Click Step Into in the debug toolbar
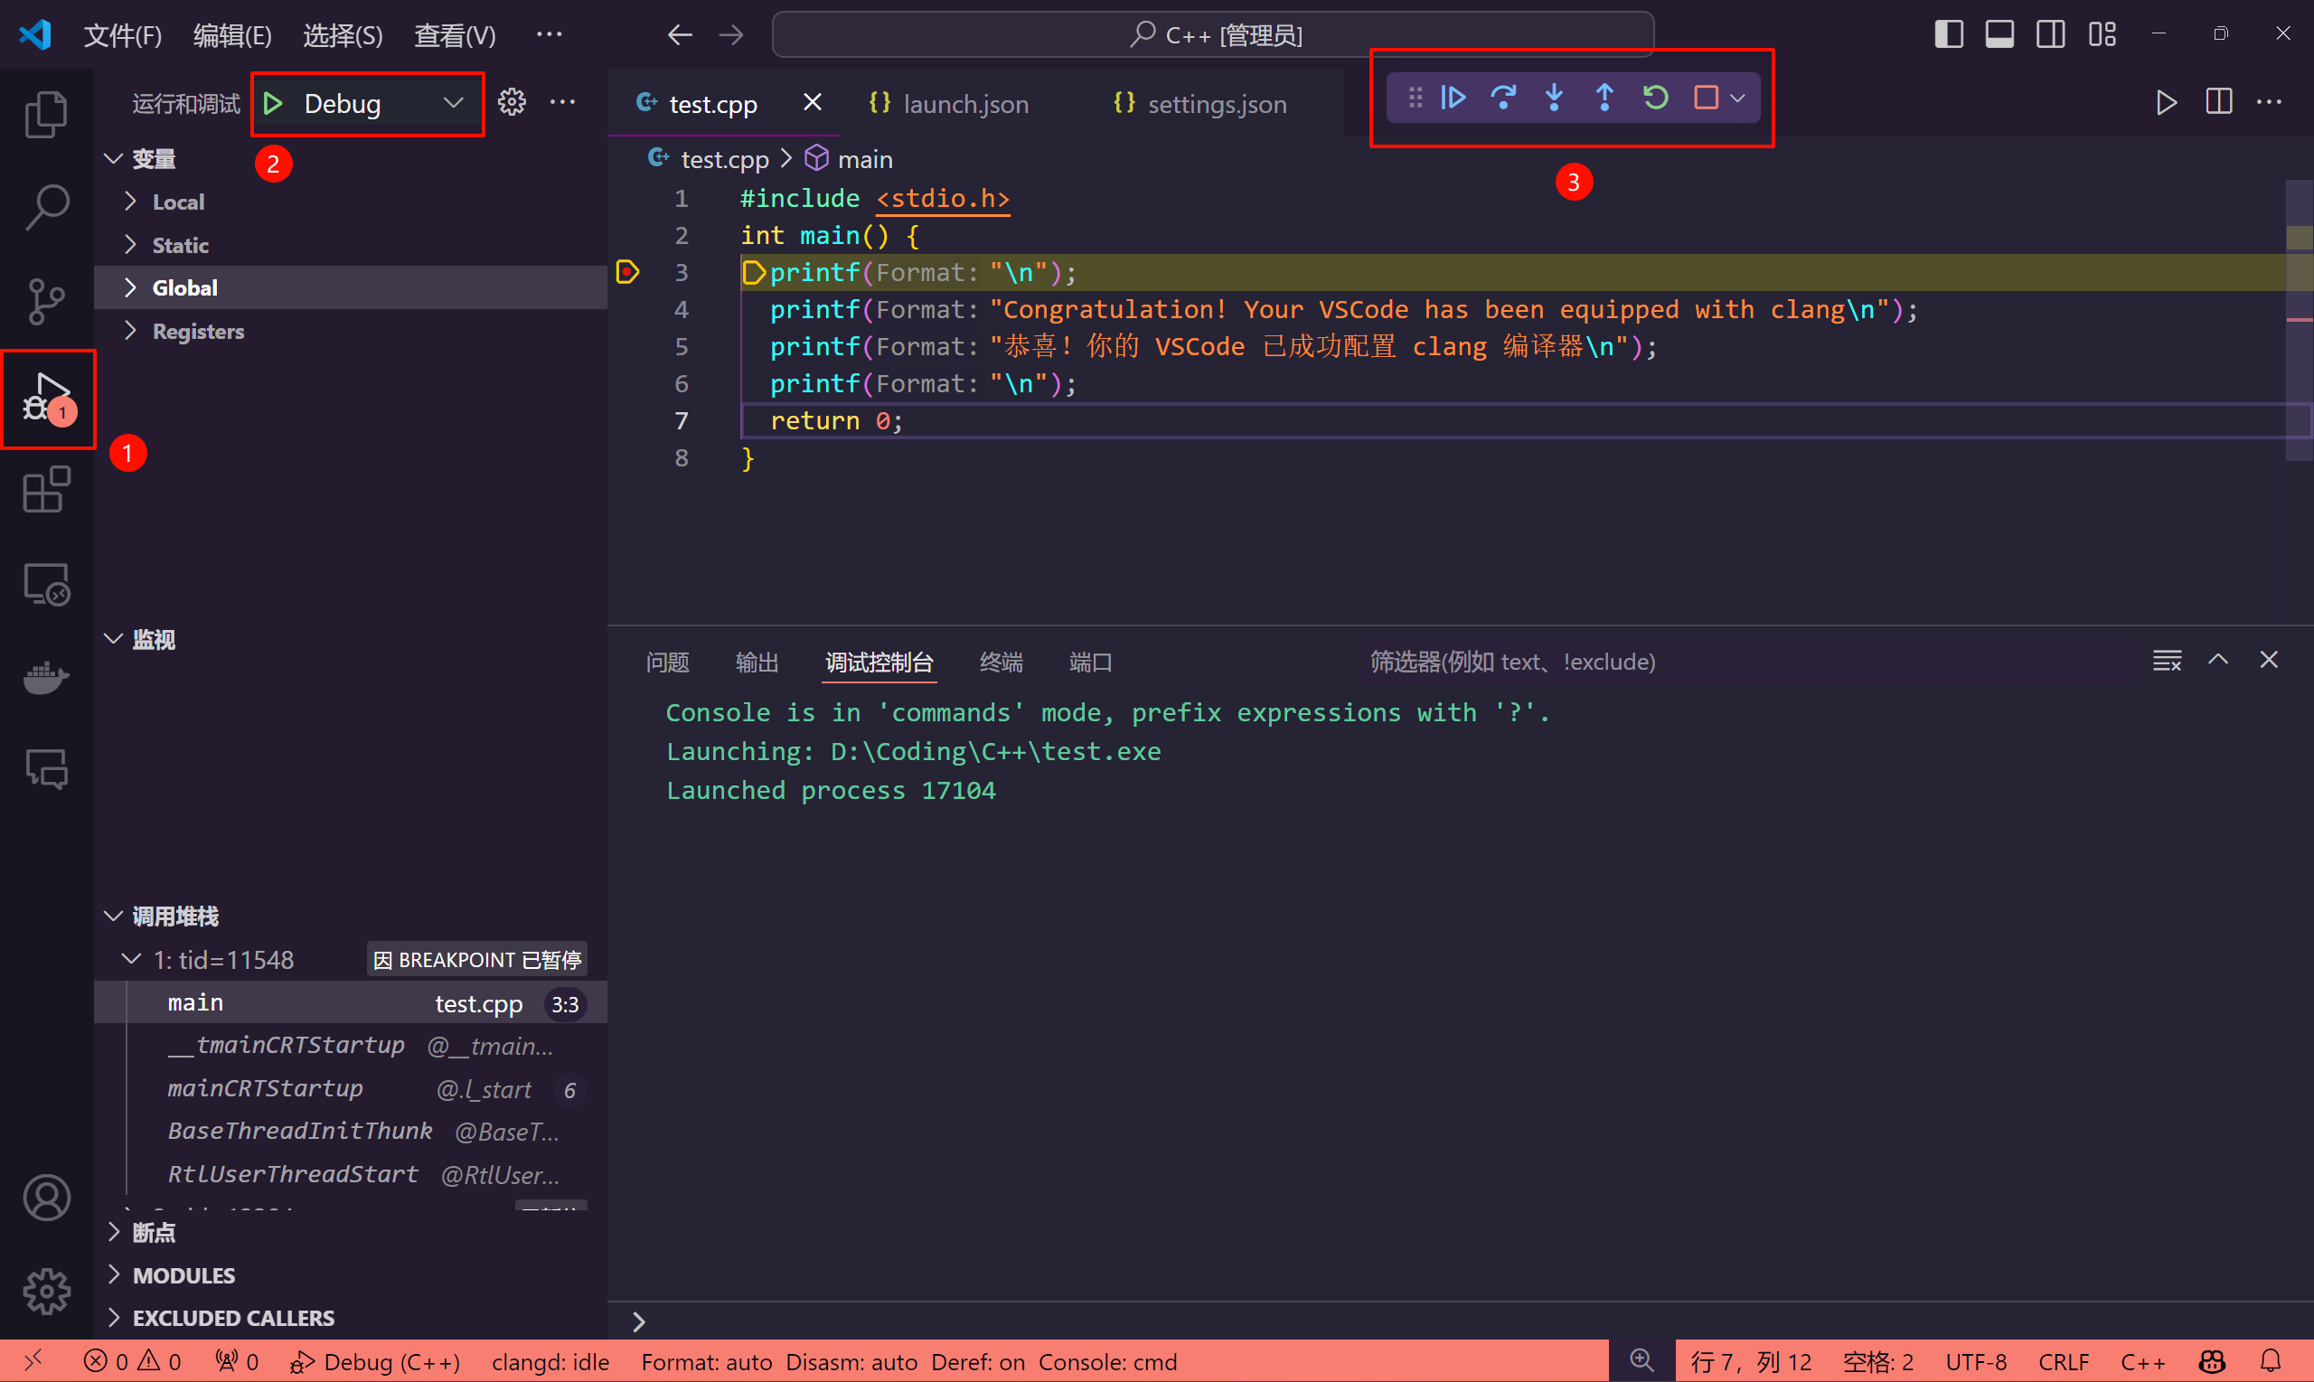Image resolution: width=2314 pixels, height=1382 pixels. click(x=1554, y=97)
